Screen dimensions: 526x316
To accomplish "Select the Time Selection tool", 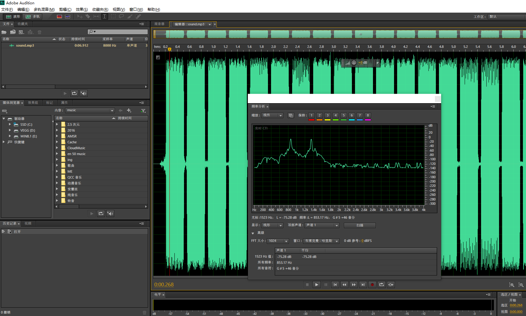I will [x=105, y=16].
